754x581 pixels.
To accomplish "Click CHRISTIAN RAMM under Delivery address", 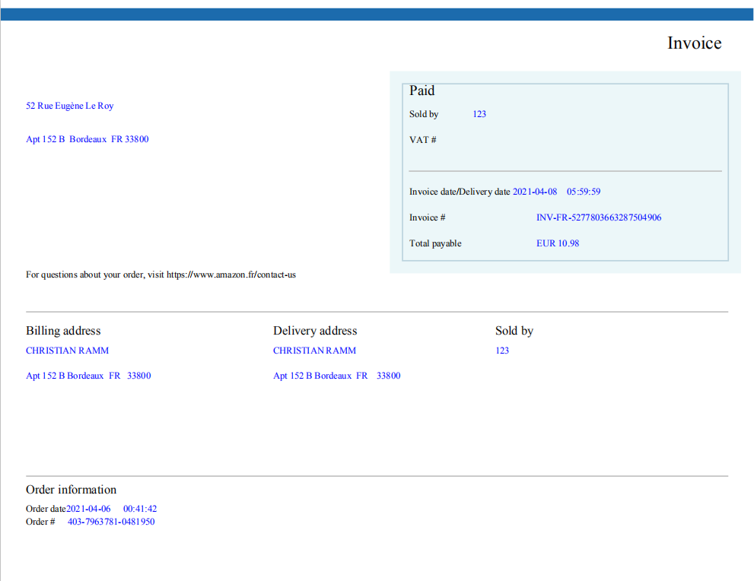I will [314, 351].
